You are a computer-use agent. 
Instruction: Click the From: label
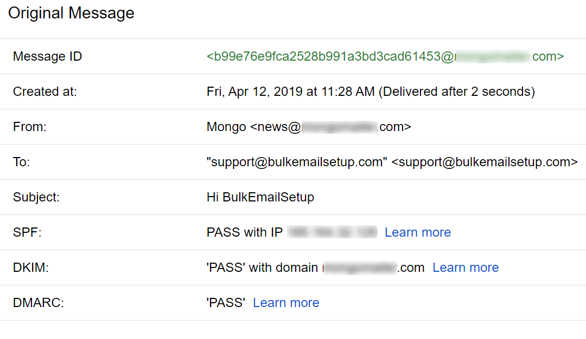(x=29, y=127)
